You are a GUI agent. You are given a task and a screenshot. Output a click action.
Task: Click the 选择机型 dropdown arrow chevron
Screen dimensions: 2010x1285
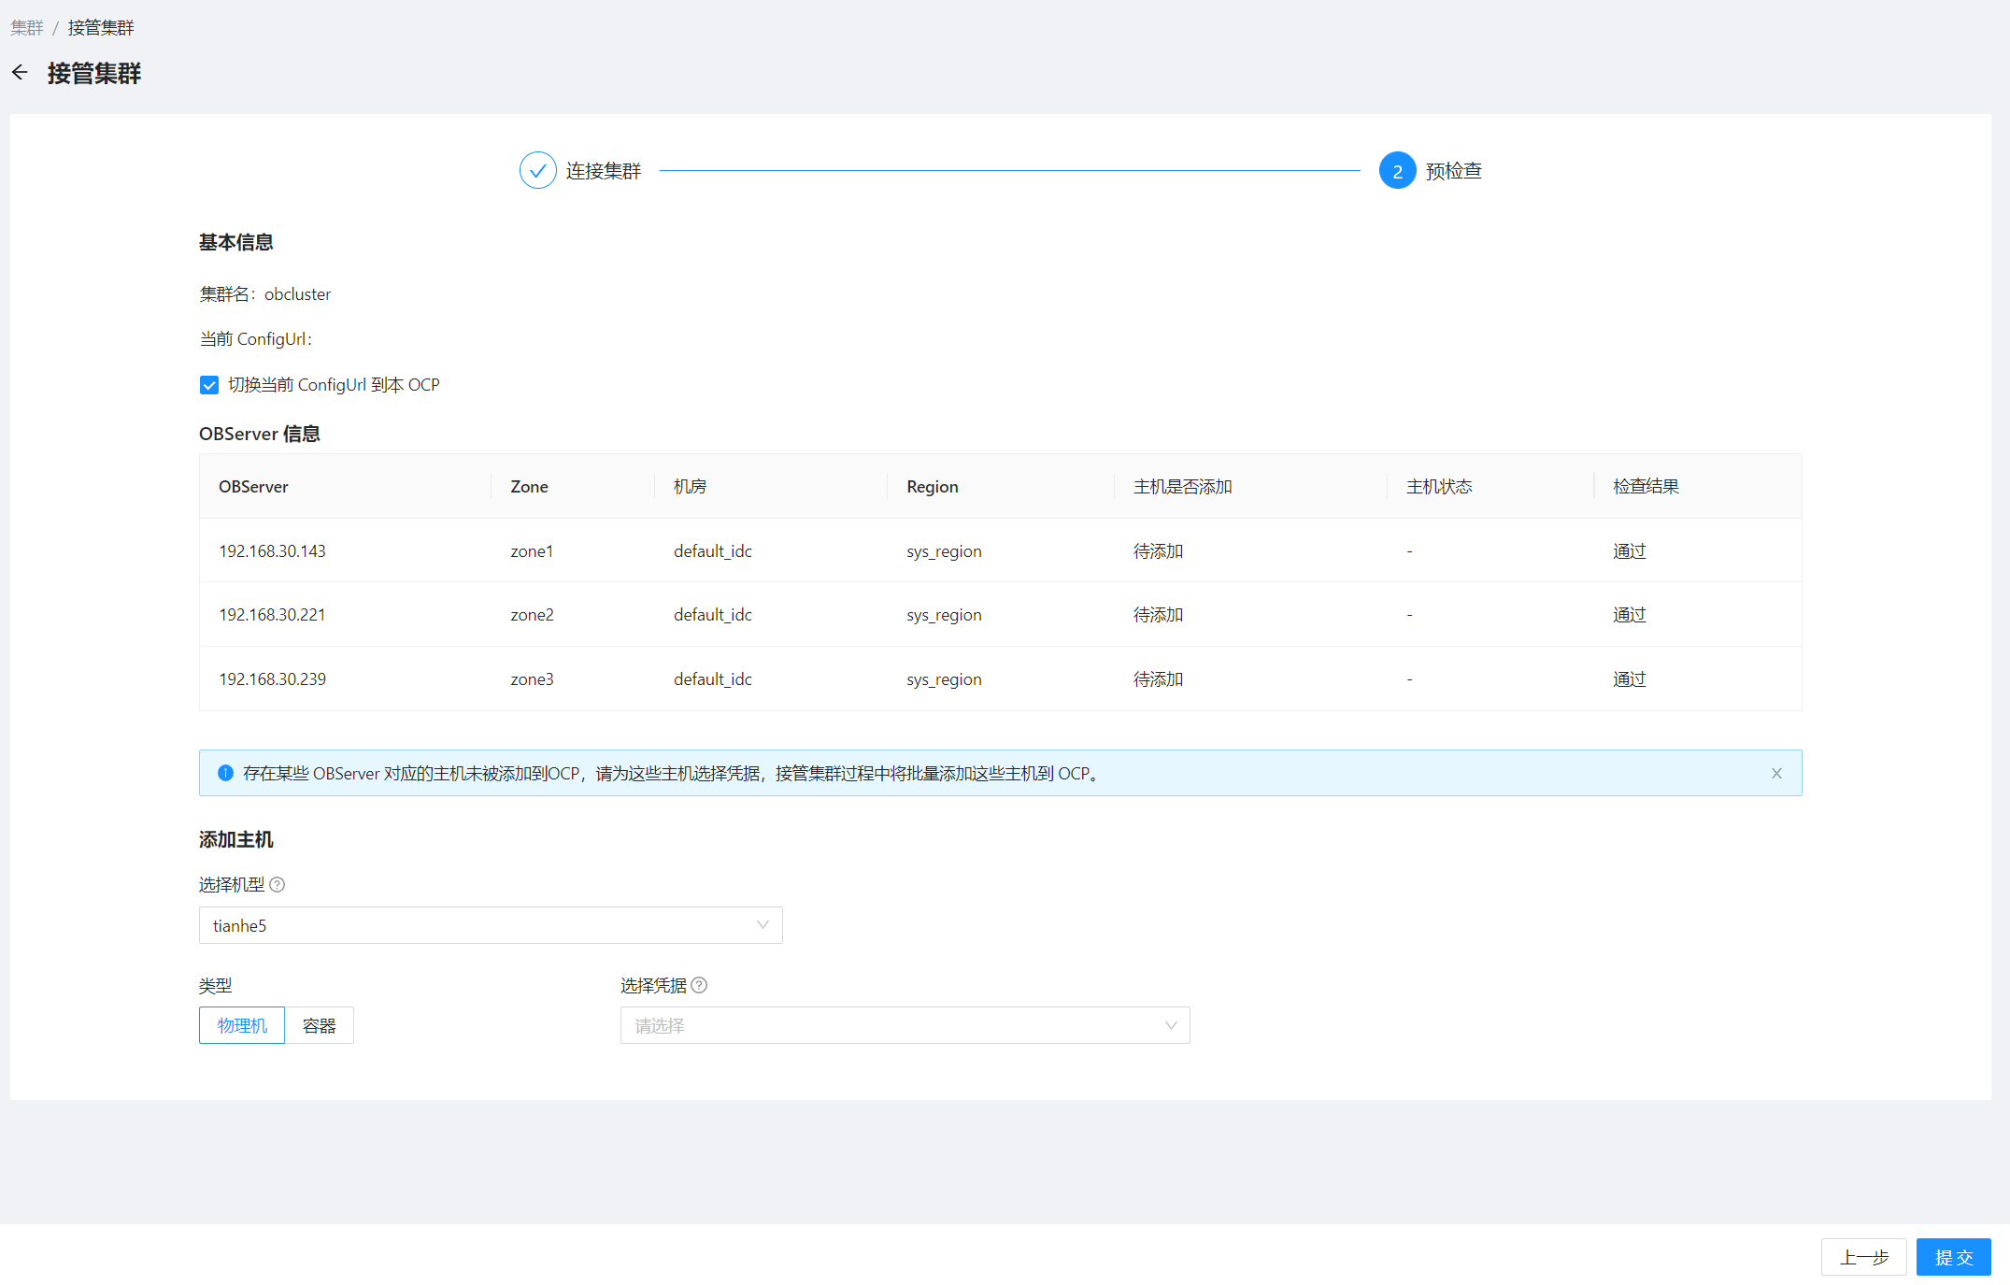[x=763, y=925]
